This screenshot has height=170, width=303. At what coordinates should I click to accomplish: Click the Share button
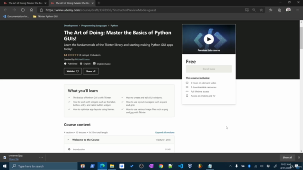[91, 71]
